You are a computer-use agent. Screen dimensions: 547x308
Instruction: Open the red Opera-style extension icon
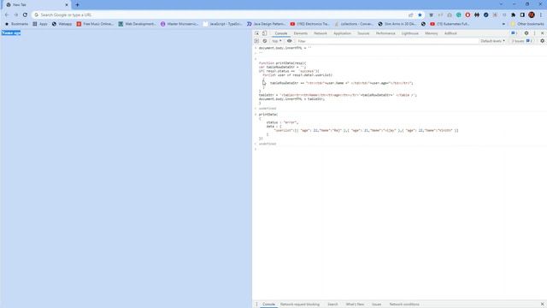pyautogui.click(x=468, y=15)
